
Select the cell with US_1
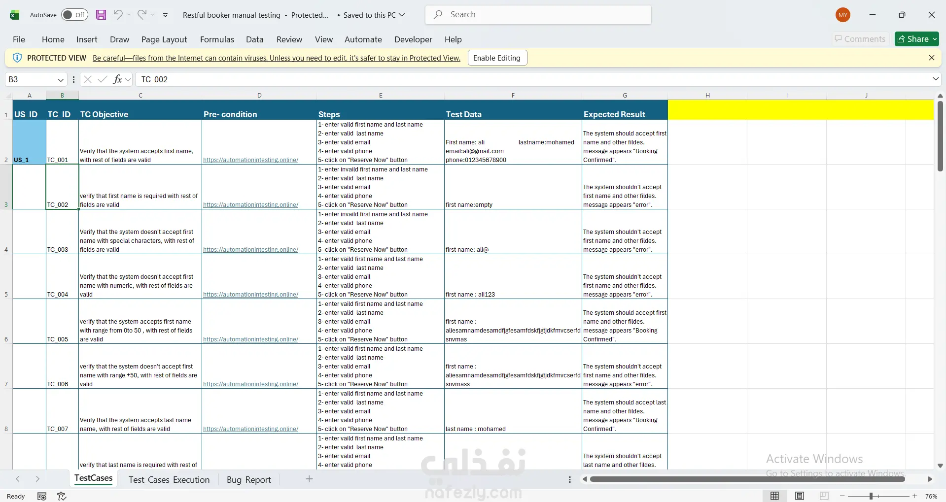point(29,142)
